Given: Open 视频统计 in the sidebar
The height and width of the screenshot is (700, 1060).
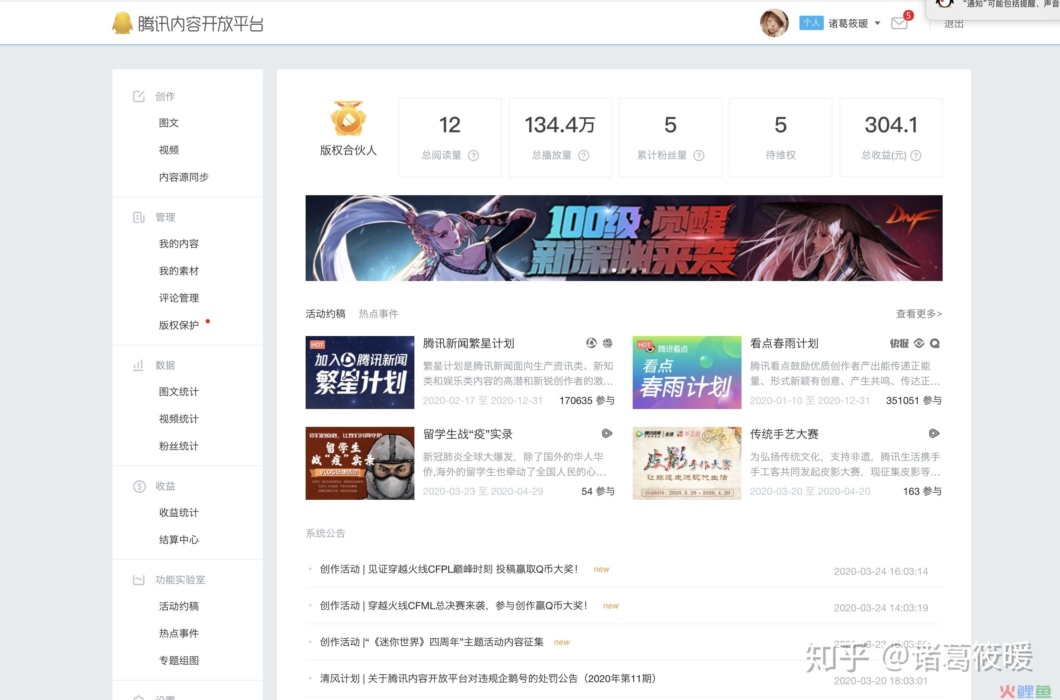Looking at the screenshot, I should (179, 419).
